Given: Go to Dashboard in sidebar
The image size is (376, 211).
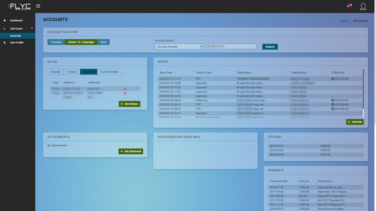Looking at the screenshot, I should 16,20.
